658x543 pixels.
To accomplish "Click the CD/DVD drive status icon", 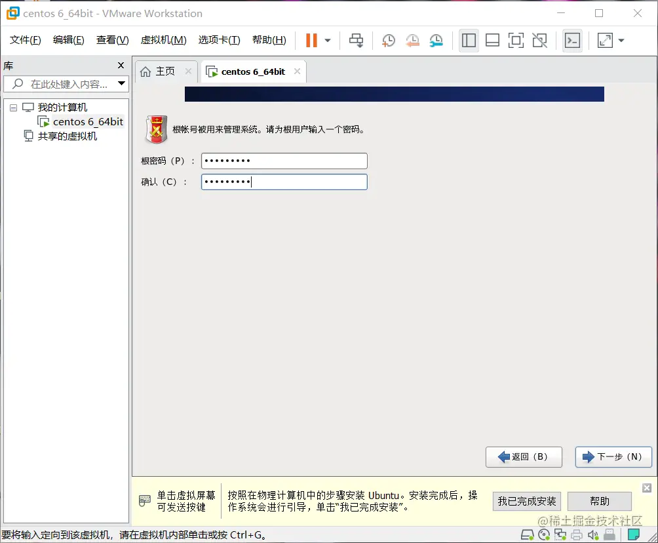I will [544, 534].
